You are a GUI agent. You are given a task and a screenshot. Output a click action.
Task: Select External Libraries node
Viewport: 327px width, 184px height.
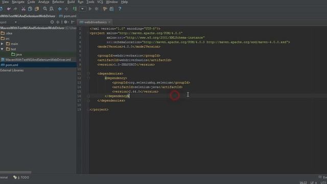click(x=12, y=71)
